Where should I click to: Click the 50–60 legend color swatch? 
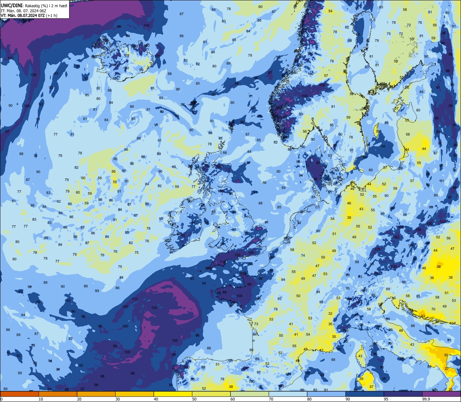(211, 394)
